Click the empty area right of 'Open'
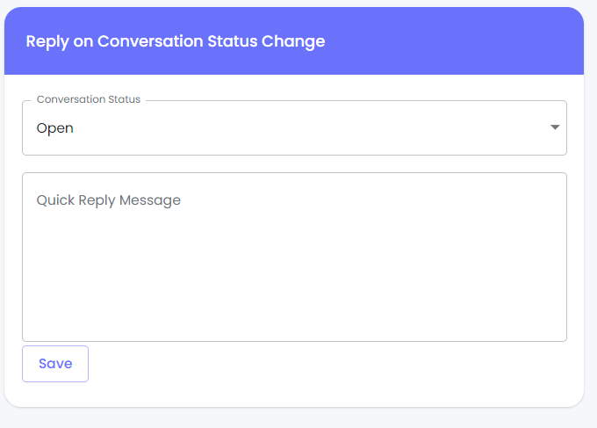Screen dimensions: 597x428 coord(307,128)
